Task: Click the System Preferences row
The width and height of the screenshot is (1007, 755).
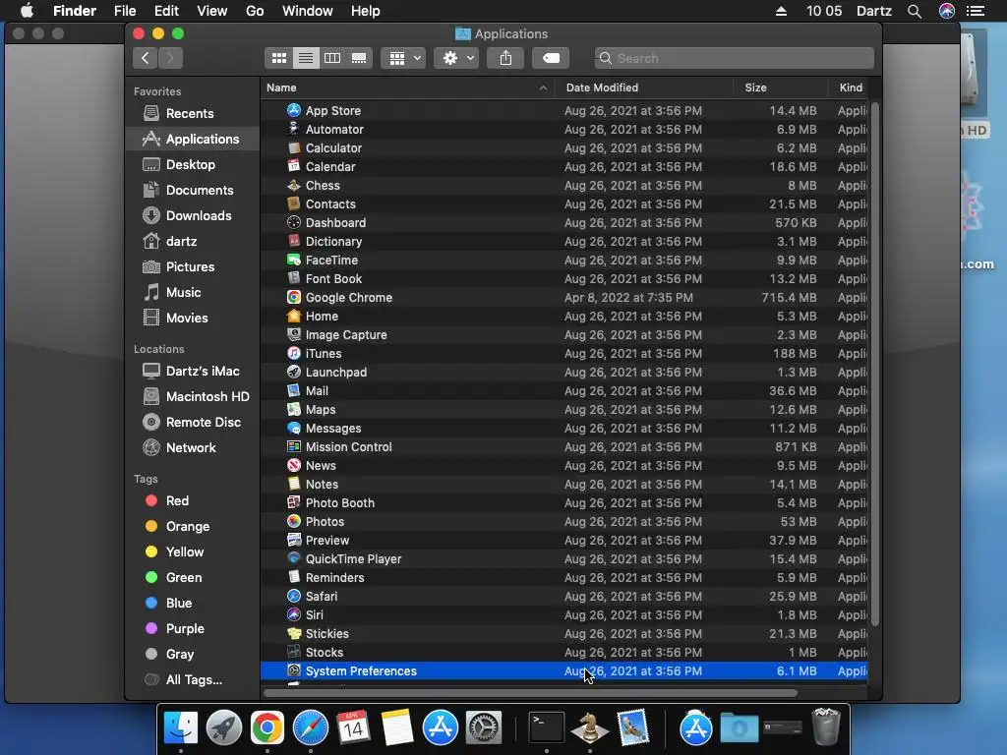Action: [x=563, y=670]
